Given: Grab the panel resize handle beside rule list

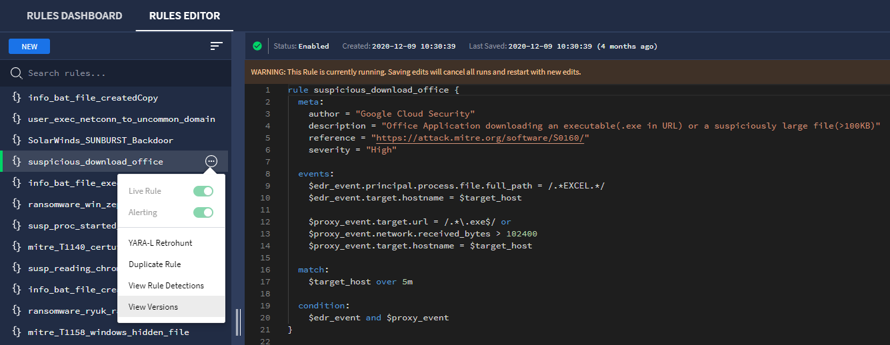Looking at the screenshot, I should pos(238,322).
